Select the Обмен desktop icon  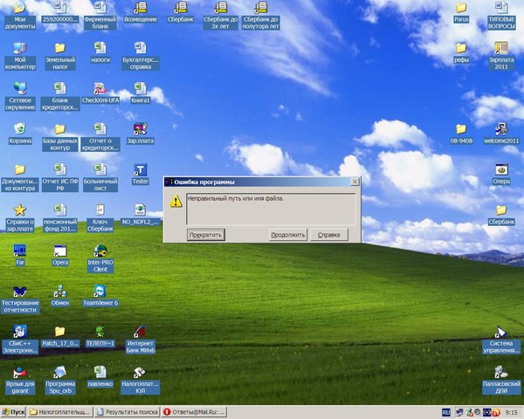[x=60, y=295]
